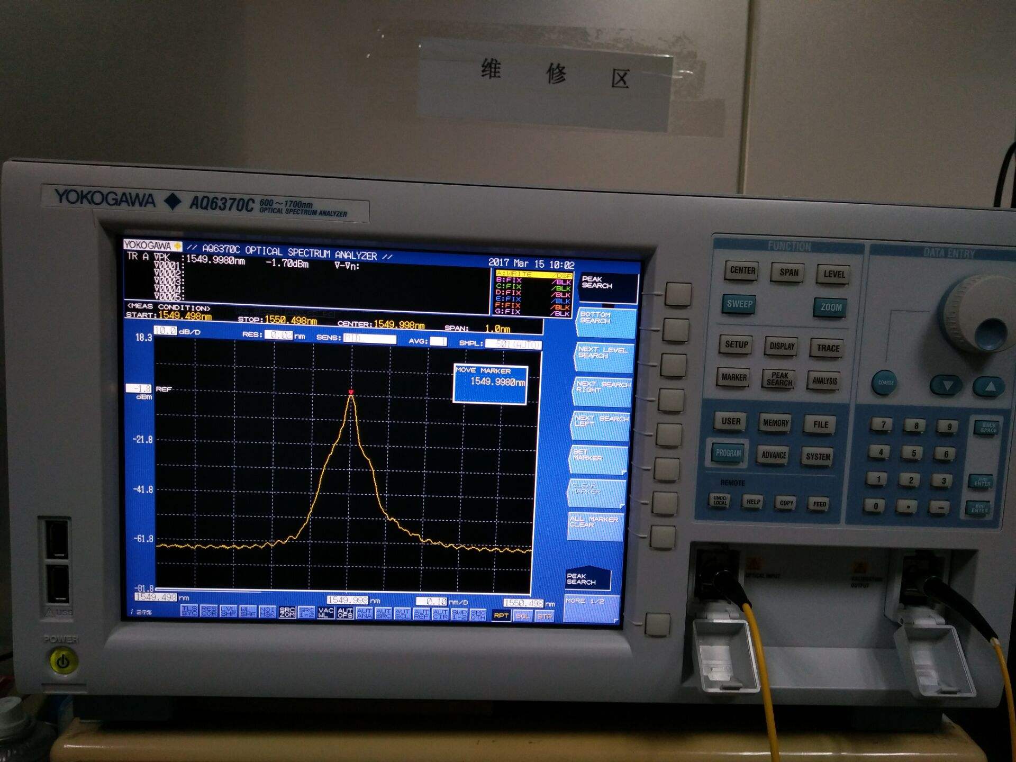Push the ANALYSIS function key
The image size is (1016, 762).
[824, 381]
